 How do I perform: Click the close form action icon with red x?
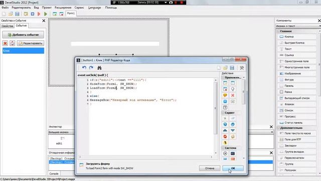click(225, 89)
